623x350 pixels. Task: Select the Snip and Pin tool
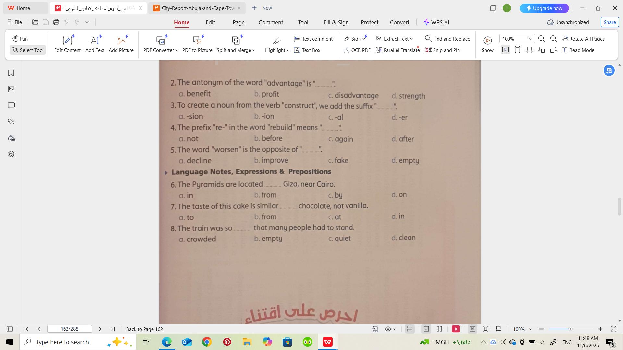(x=442, y=50)
